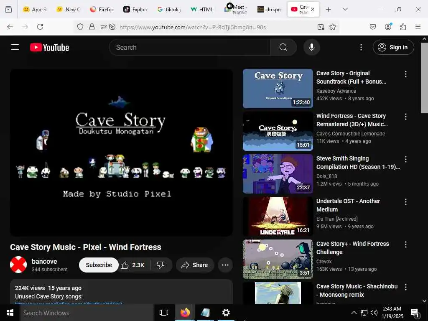View site security via the padlock icon

pos(92,27)
